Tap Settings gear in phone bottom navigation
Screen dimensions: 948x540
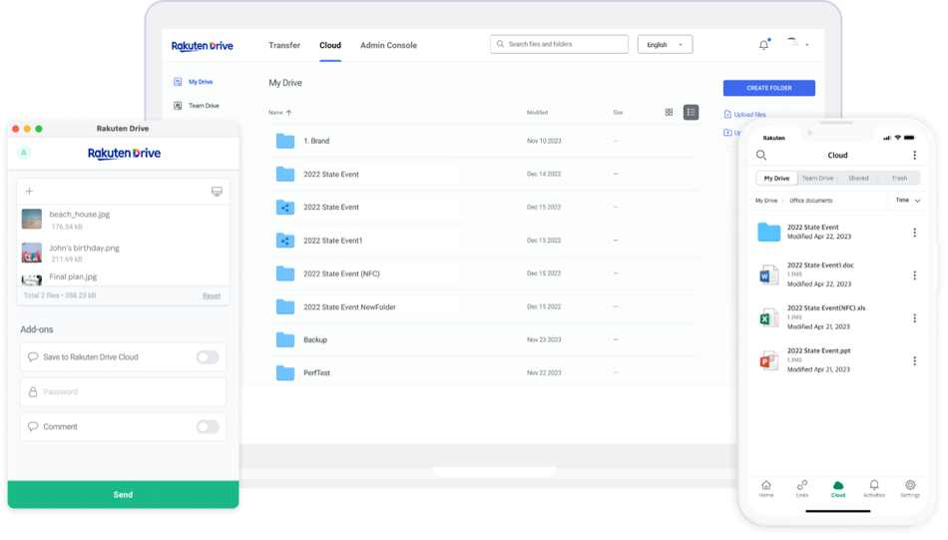(x=910, y=489)
